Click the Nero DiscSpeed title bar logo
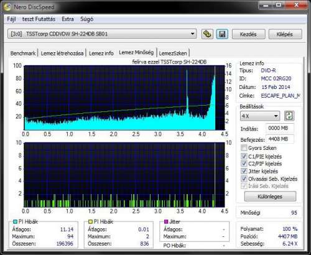The height and width of the screenshot is (255, 311). pyautogui.click(x=7, y=7)
